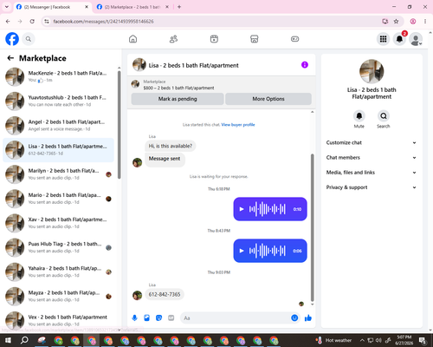Click the More Options button
The width and height of the screenshot is (433, 347).
point(268,99)
